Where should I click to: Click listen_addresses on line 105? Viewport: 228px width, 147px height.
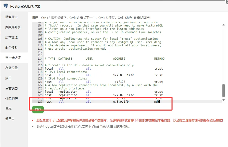[130, 29]
